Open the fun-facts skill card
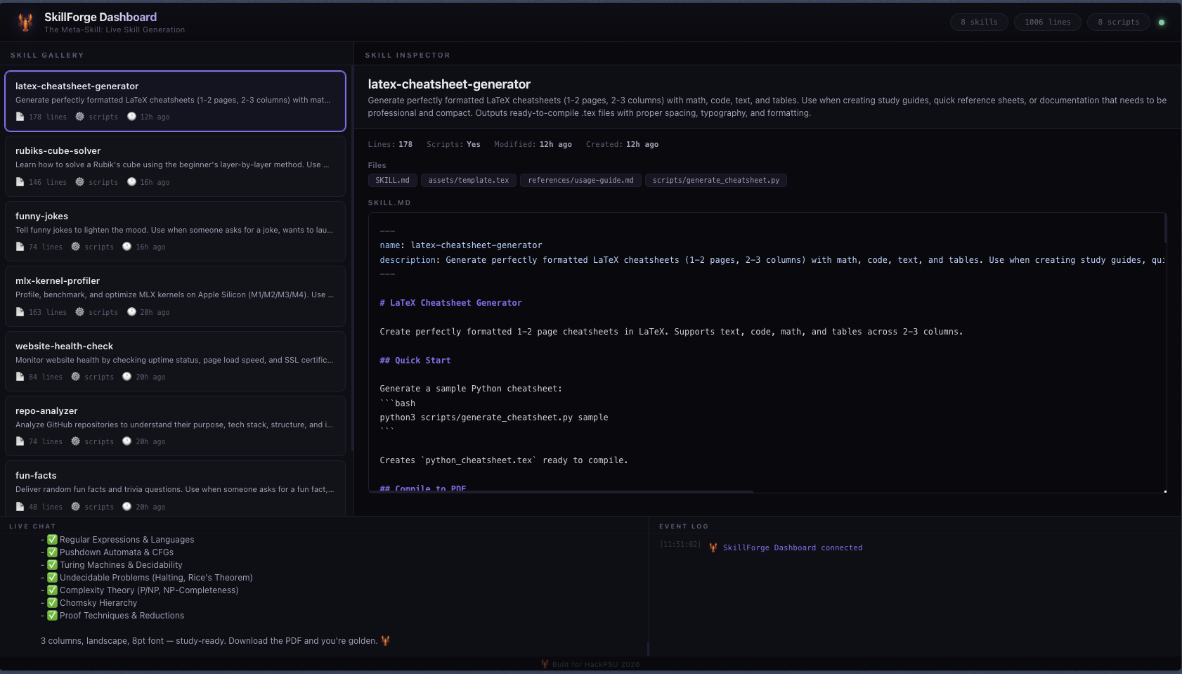The height and width of the screenshot is (674, 1182). coord(175,488)
